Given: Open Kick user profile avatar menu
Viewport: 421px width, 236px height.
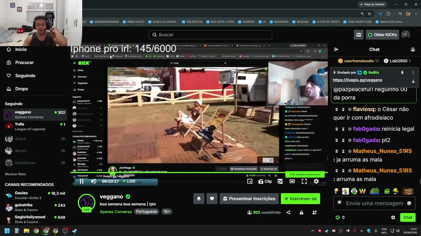Looking at the screenshot, I should (x=406, y=35).
